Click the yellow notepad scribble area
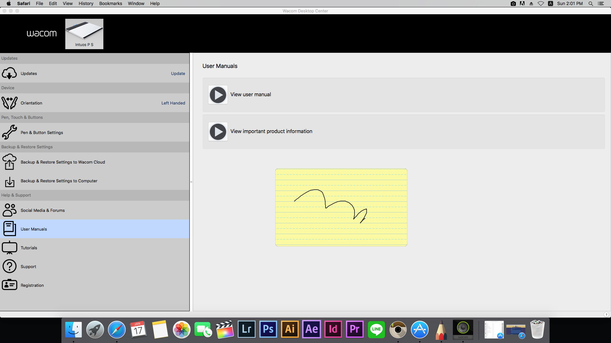611x343 pixels. tap(341, 207)
